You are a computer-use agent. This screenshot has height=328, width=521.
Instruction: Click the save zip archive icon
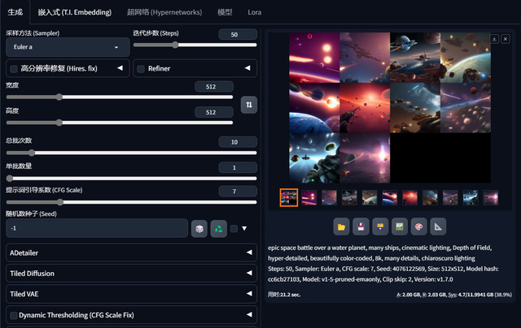[x=380, y=227]
